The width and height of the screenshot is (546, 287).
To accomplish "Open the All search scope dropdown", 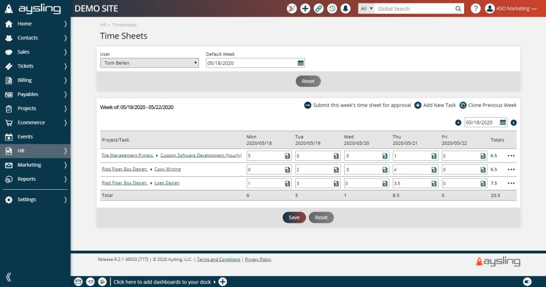I will point(366,9).
